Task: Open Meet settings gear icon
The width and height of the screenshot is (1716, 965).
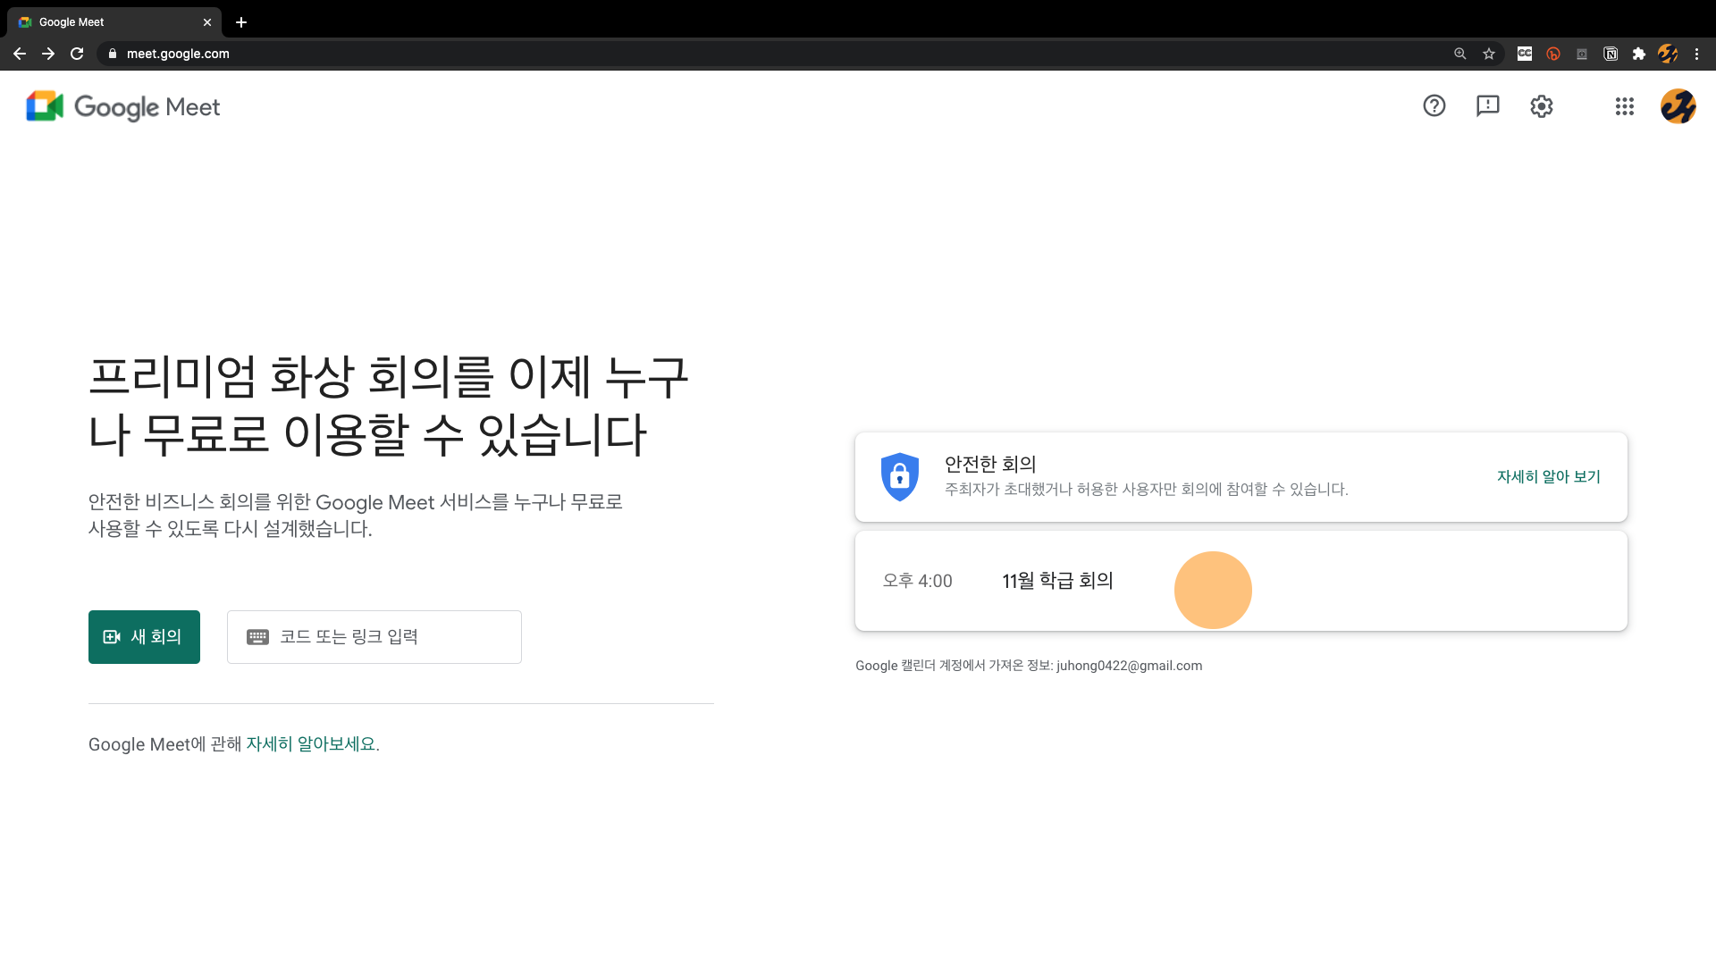Action: pos(1541,106)
